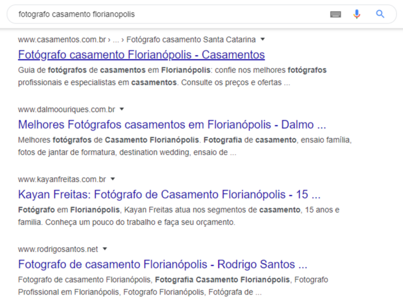
Task: Click the www.rodrigosantos.net URL text
Action: [58, 249]
